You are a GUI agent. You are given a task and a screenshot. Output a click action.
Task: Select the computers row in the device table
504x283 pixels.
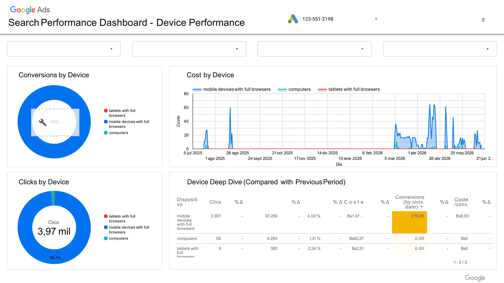pyautogui.click(x=334, y=239)
